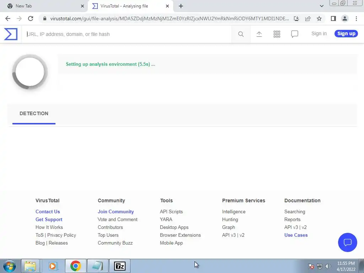Open the Blog link
364x273 pixels.
point(40,243)
